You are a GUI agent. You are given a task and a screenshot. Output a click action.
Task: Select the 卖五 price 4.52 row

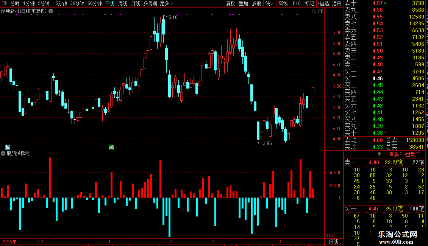(384, 37)
